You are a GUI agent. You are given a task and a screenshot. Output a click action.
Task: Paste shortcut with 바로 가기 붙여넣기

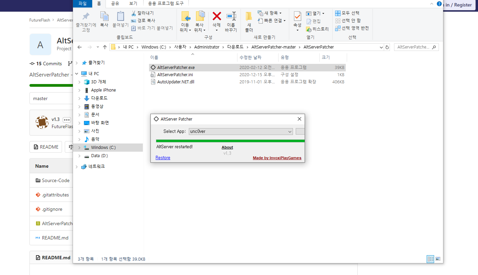(152, 28)
